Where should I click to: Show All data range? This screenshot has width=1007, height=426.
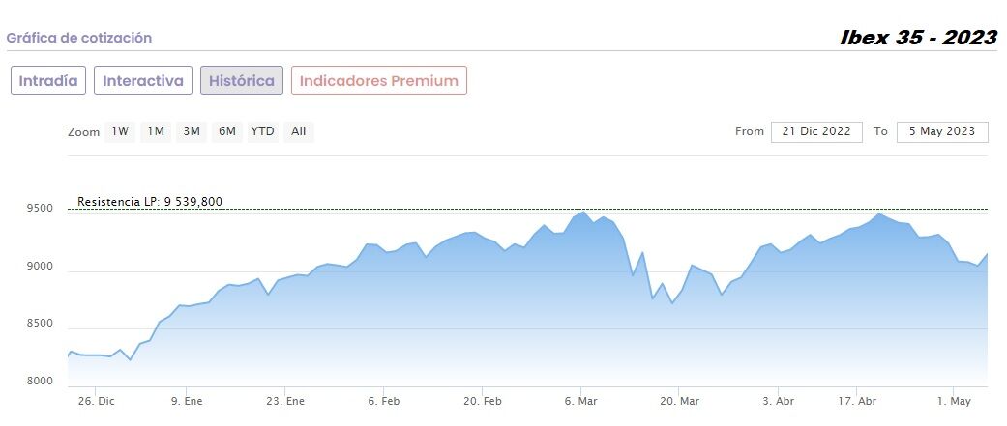point(298,131)
